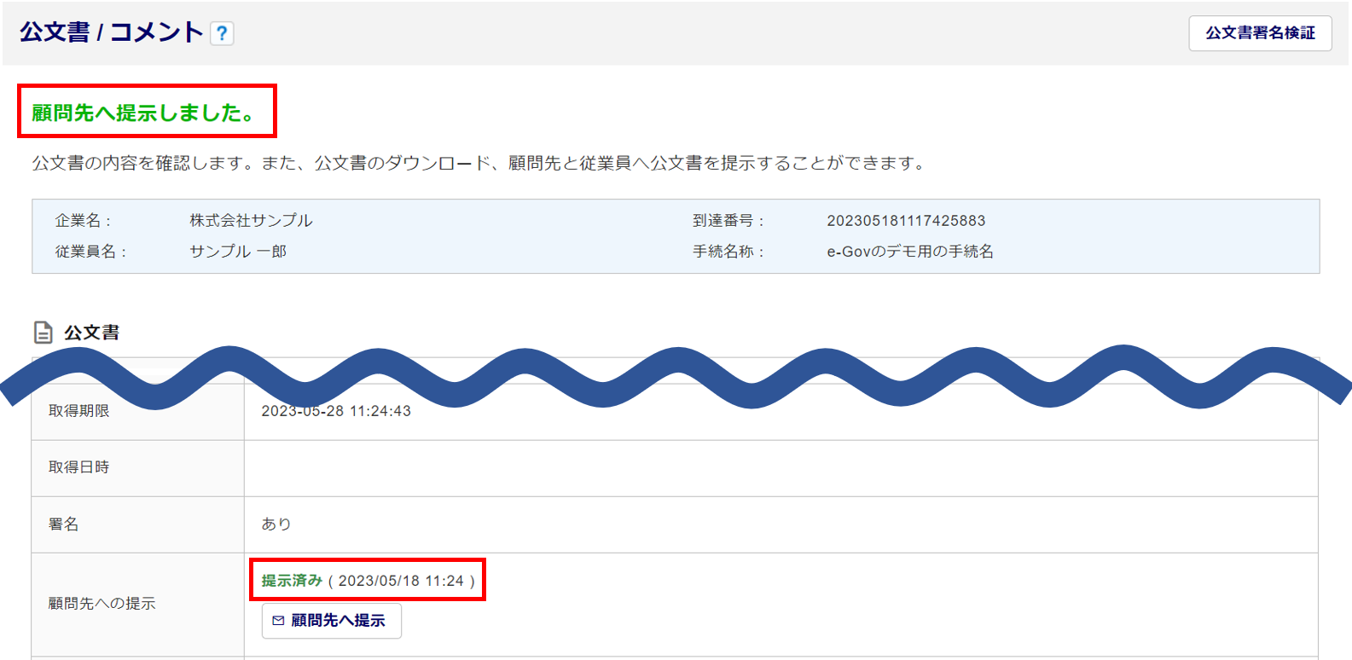Click the presented timestamp 2023/05/18 11:24

coord(401,581)
